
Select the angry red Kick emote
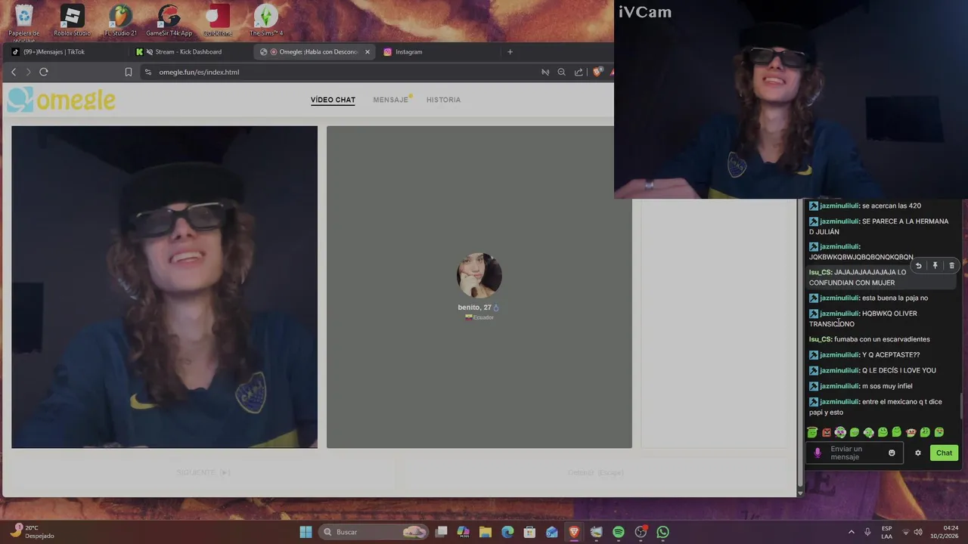pos(827,432)
